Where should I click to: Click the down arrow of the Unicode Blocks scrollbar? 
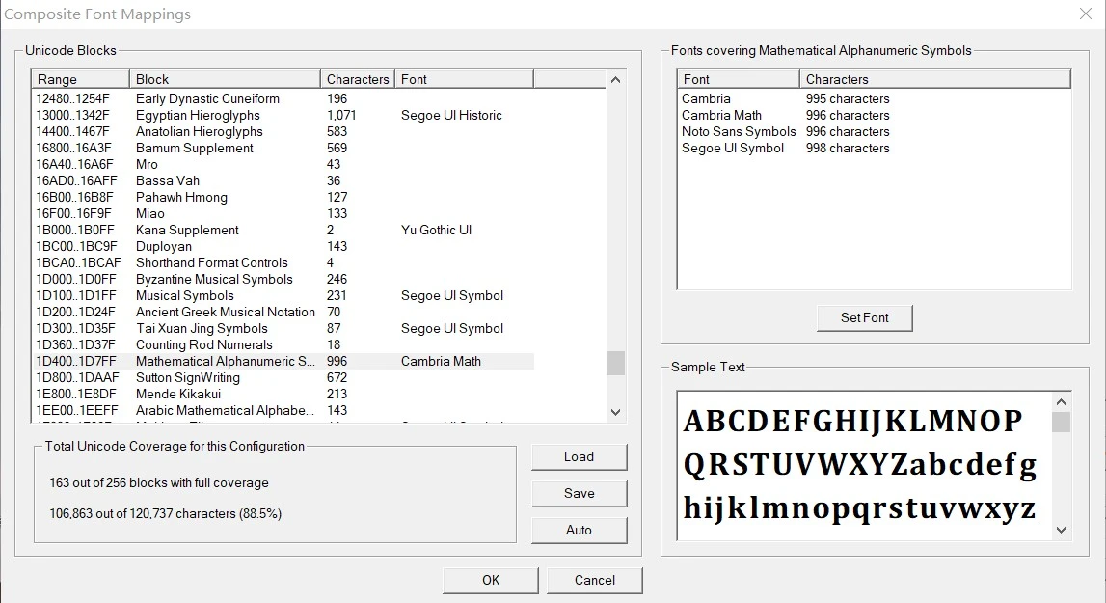(615, 412)
